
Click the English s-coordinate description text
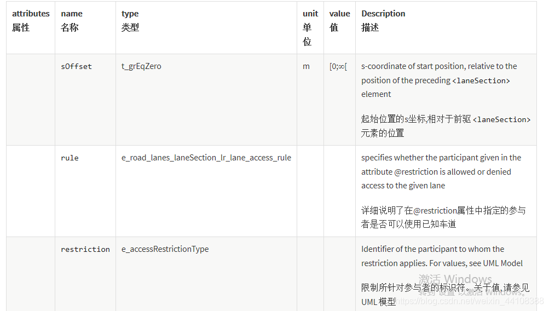(x=439, y=80)
